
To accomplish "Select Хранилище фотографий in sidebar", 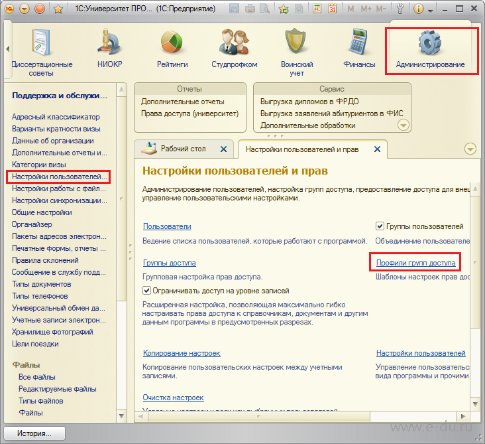I will point(52,332).
